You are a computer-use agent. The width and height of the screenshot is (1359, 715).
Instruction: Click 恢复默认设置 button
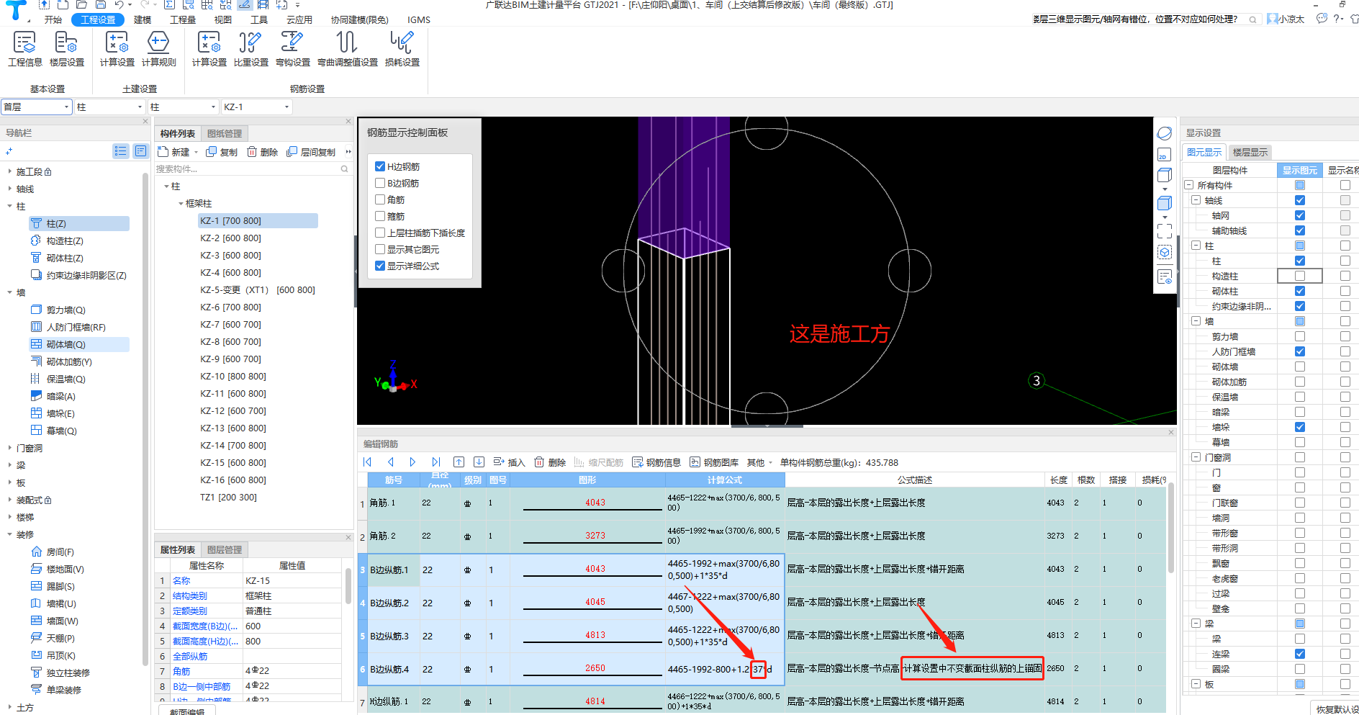click(1337, 709)
